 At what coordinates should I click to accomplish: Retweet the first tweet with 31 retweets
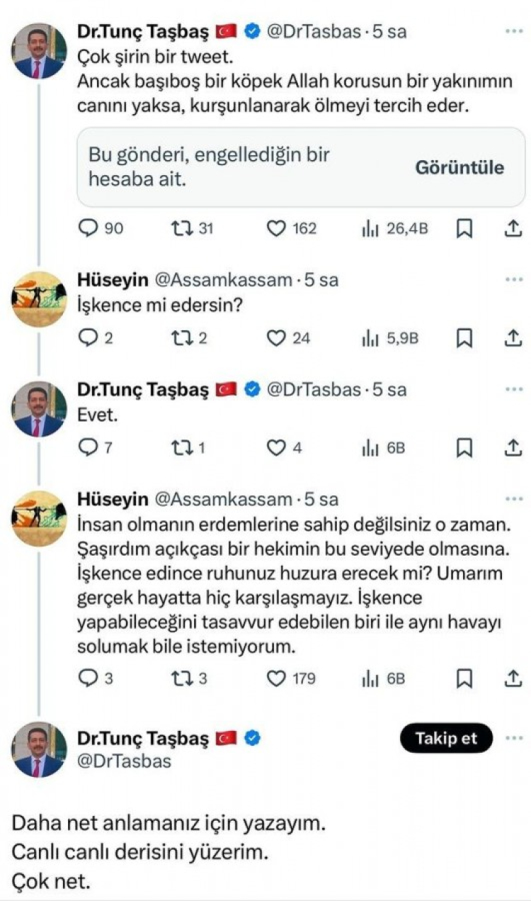(181, 228)
